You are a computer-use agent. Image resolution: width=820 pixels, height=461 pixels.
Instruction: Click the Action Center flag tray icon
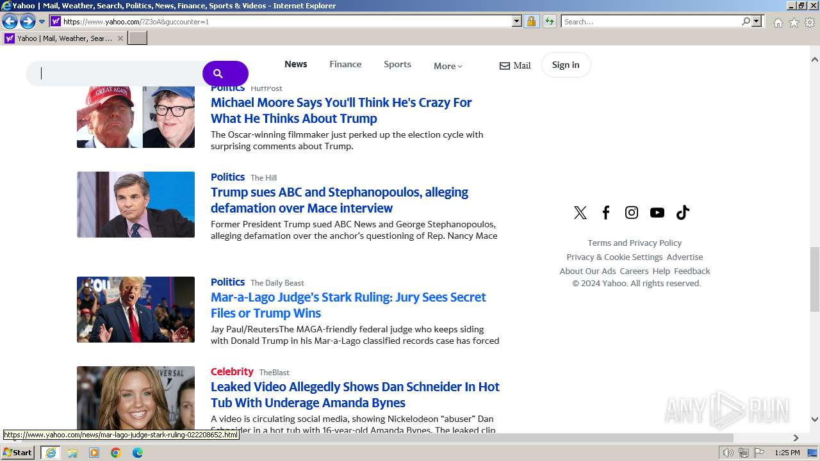(x=759, y=453)
